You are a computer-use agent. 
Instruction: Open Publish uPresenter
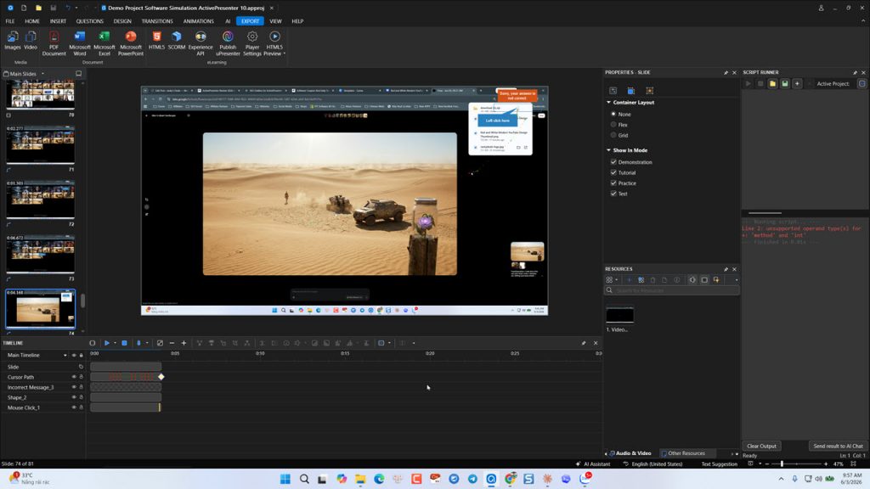coord(228,43)
